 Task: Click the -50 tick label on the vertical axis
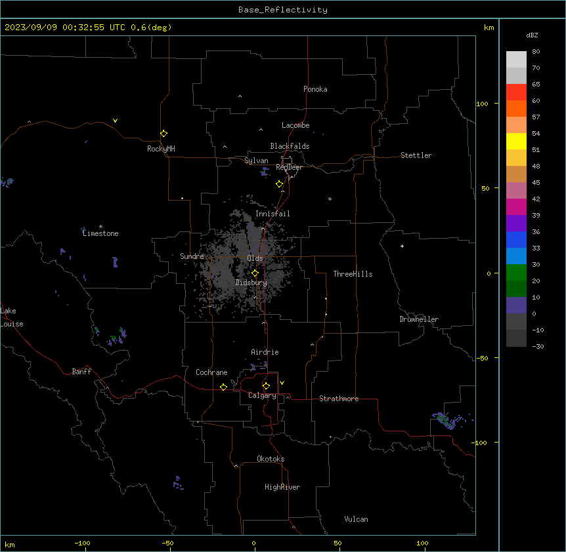pos(482,358)
